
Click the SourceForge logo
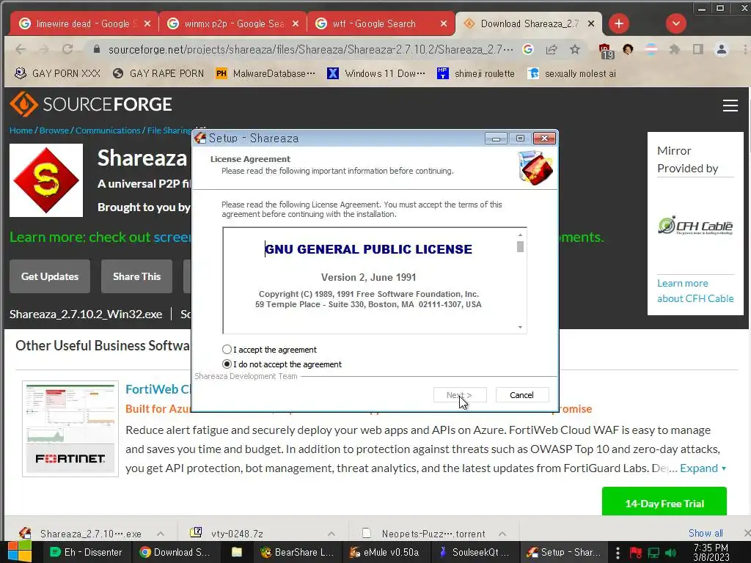pos(91,104)
